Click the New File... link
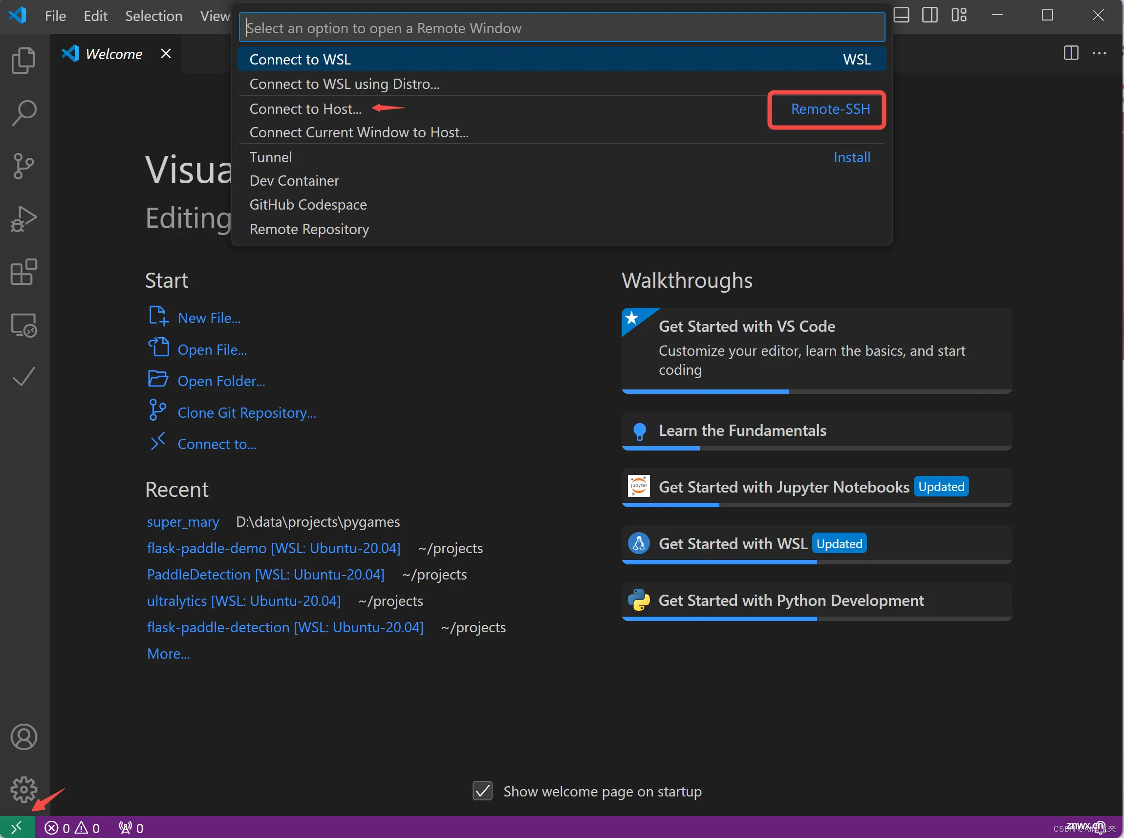Viewport: 1124px width, 838px height. (x=209, y=318)
